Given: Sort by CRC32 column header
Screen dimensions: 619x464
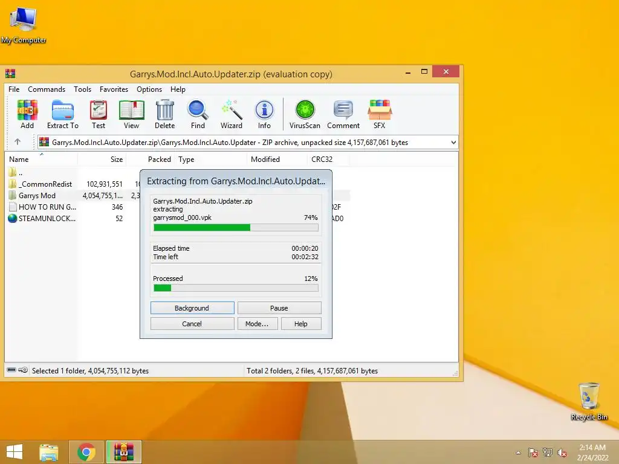Looking at the screenshot, I should [x=328, y=159].
